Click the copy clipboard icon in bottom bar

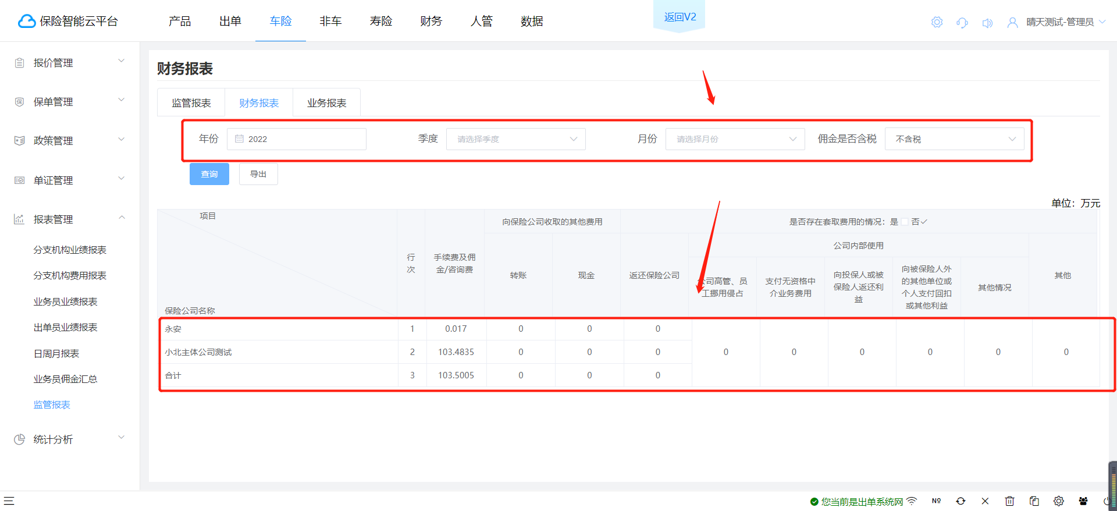(1034, 501)
